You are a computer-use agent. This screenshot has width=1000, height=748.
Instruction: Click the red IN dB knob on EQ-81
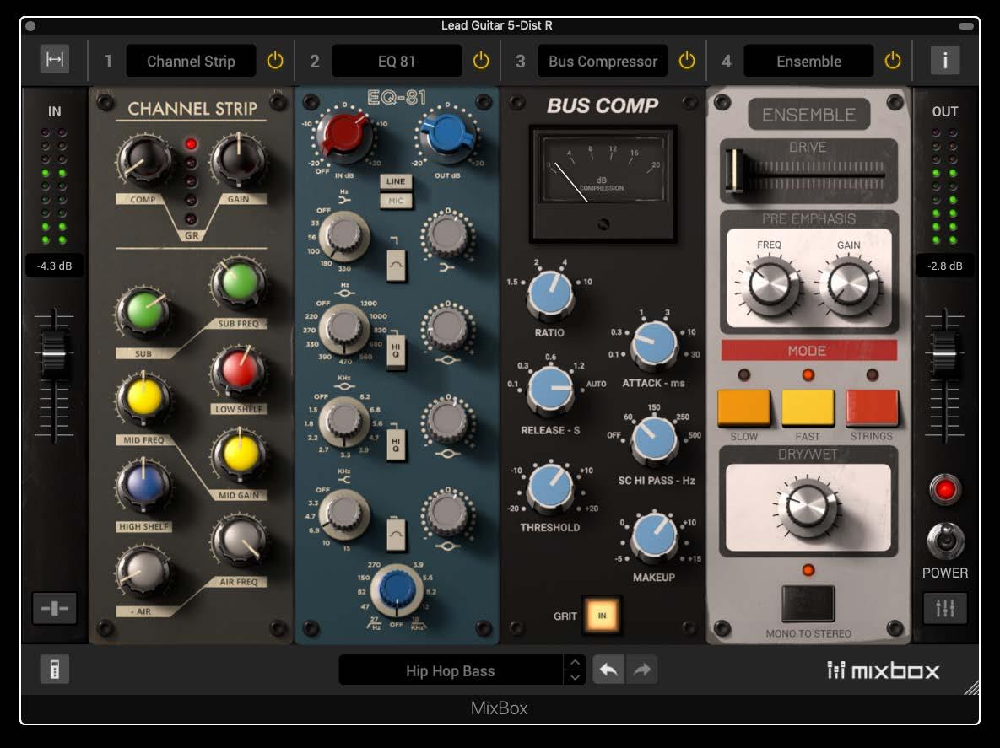344,135
